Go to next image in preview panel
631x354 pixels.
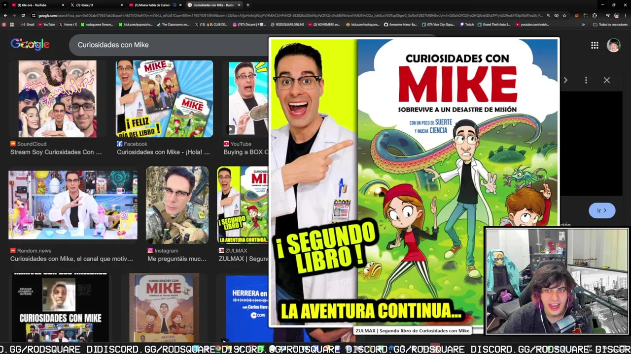tap(565, 80)
